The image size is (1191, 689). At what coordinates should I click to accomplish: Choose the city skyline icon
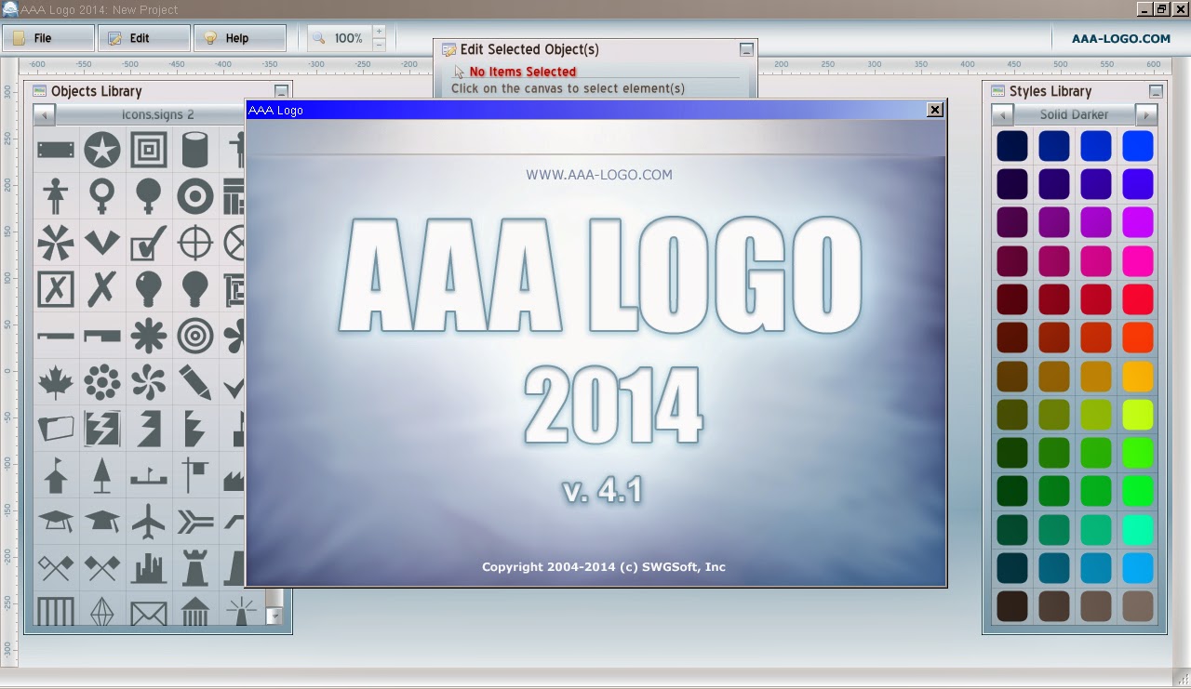tap(149, 567)
